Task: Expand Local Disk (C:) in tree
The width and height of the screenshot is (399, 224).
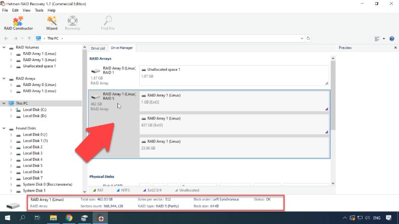Action: [x=11, y=110]
